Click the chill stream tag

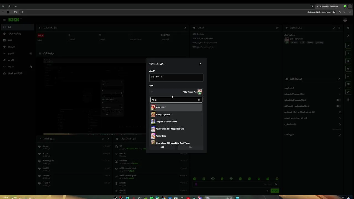point(302,43)
